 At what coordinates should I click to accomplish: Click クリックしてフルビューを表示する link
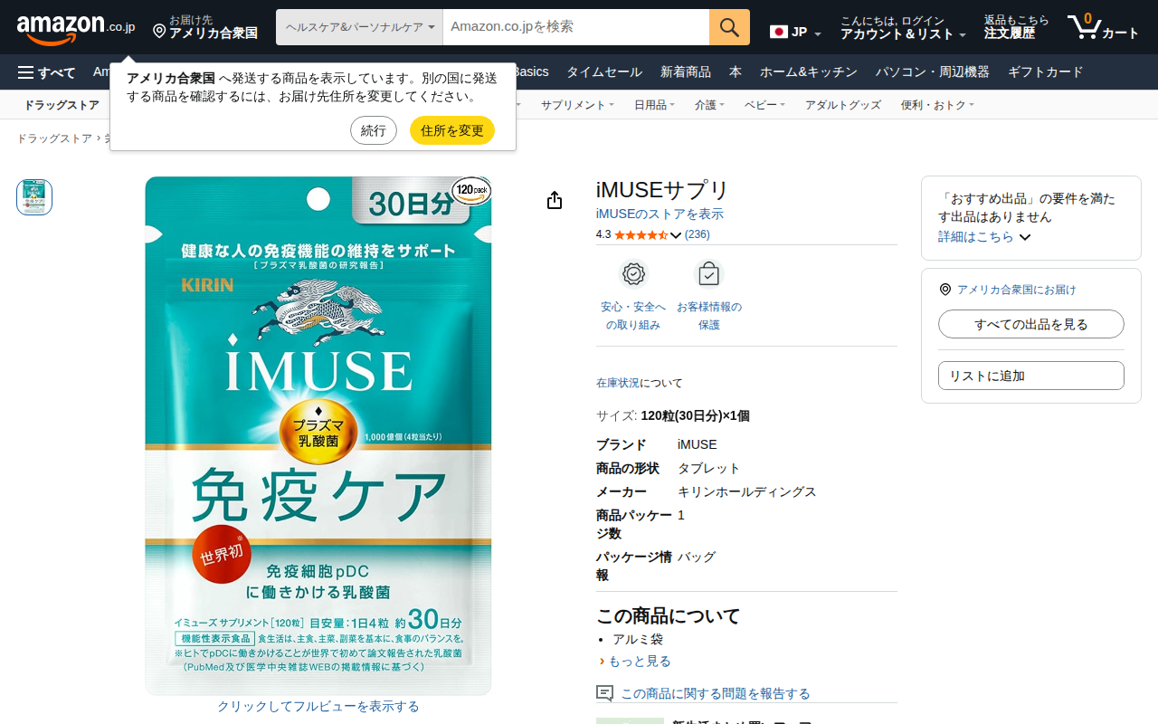pos(318,706)
